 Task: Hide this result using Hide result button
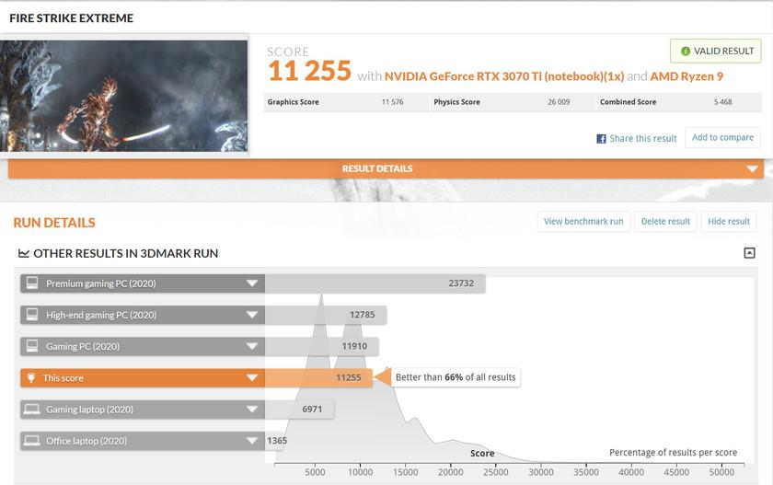pos(729,221)
